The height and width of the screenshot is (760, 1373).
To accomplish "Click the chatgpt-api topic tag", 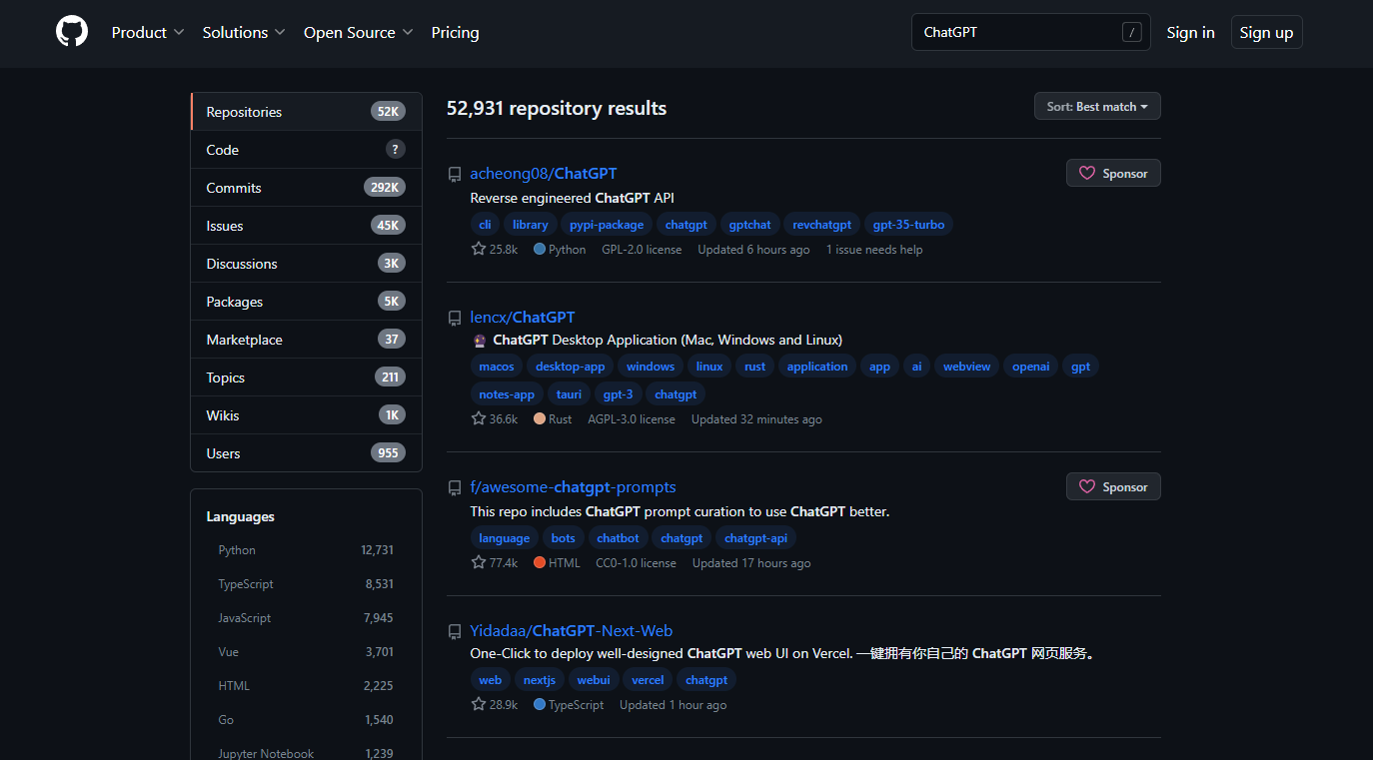I will (755, 538).
